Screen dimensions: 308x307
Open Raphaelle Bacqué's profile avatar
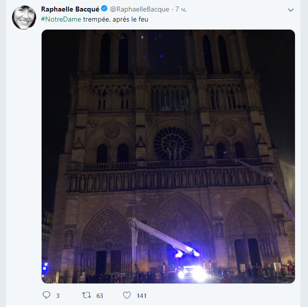click(23, 18)
